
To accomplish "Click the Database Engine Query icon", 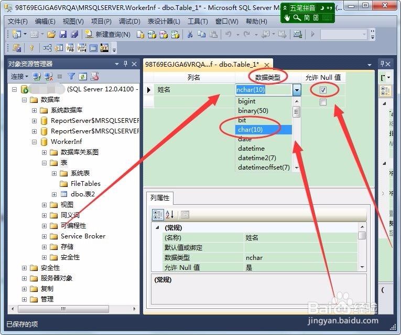I will click(140, 34).
